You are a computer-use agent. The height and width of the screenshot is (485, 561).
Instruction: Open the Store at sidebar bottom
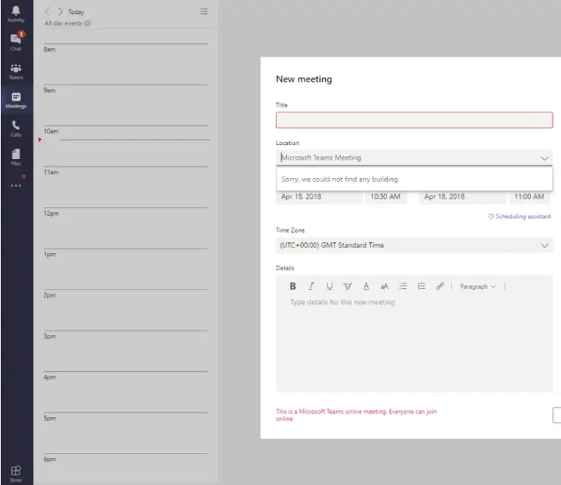click(x=16, y=473)
